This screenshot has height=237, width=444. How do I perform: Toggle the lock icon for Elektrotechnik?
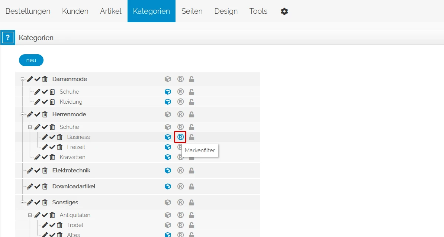[x=192, y=171]
